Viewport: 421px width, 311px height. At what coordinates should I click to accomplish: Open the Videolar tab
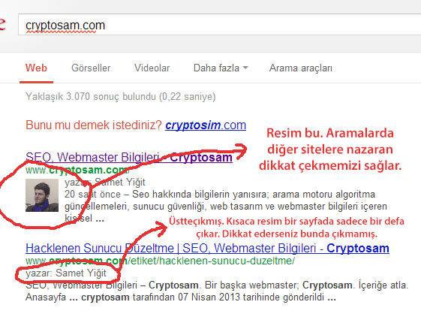click(152, 68)
